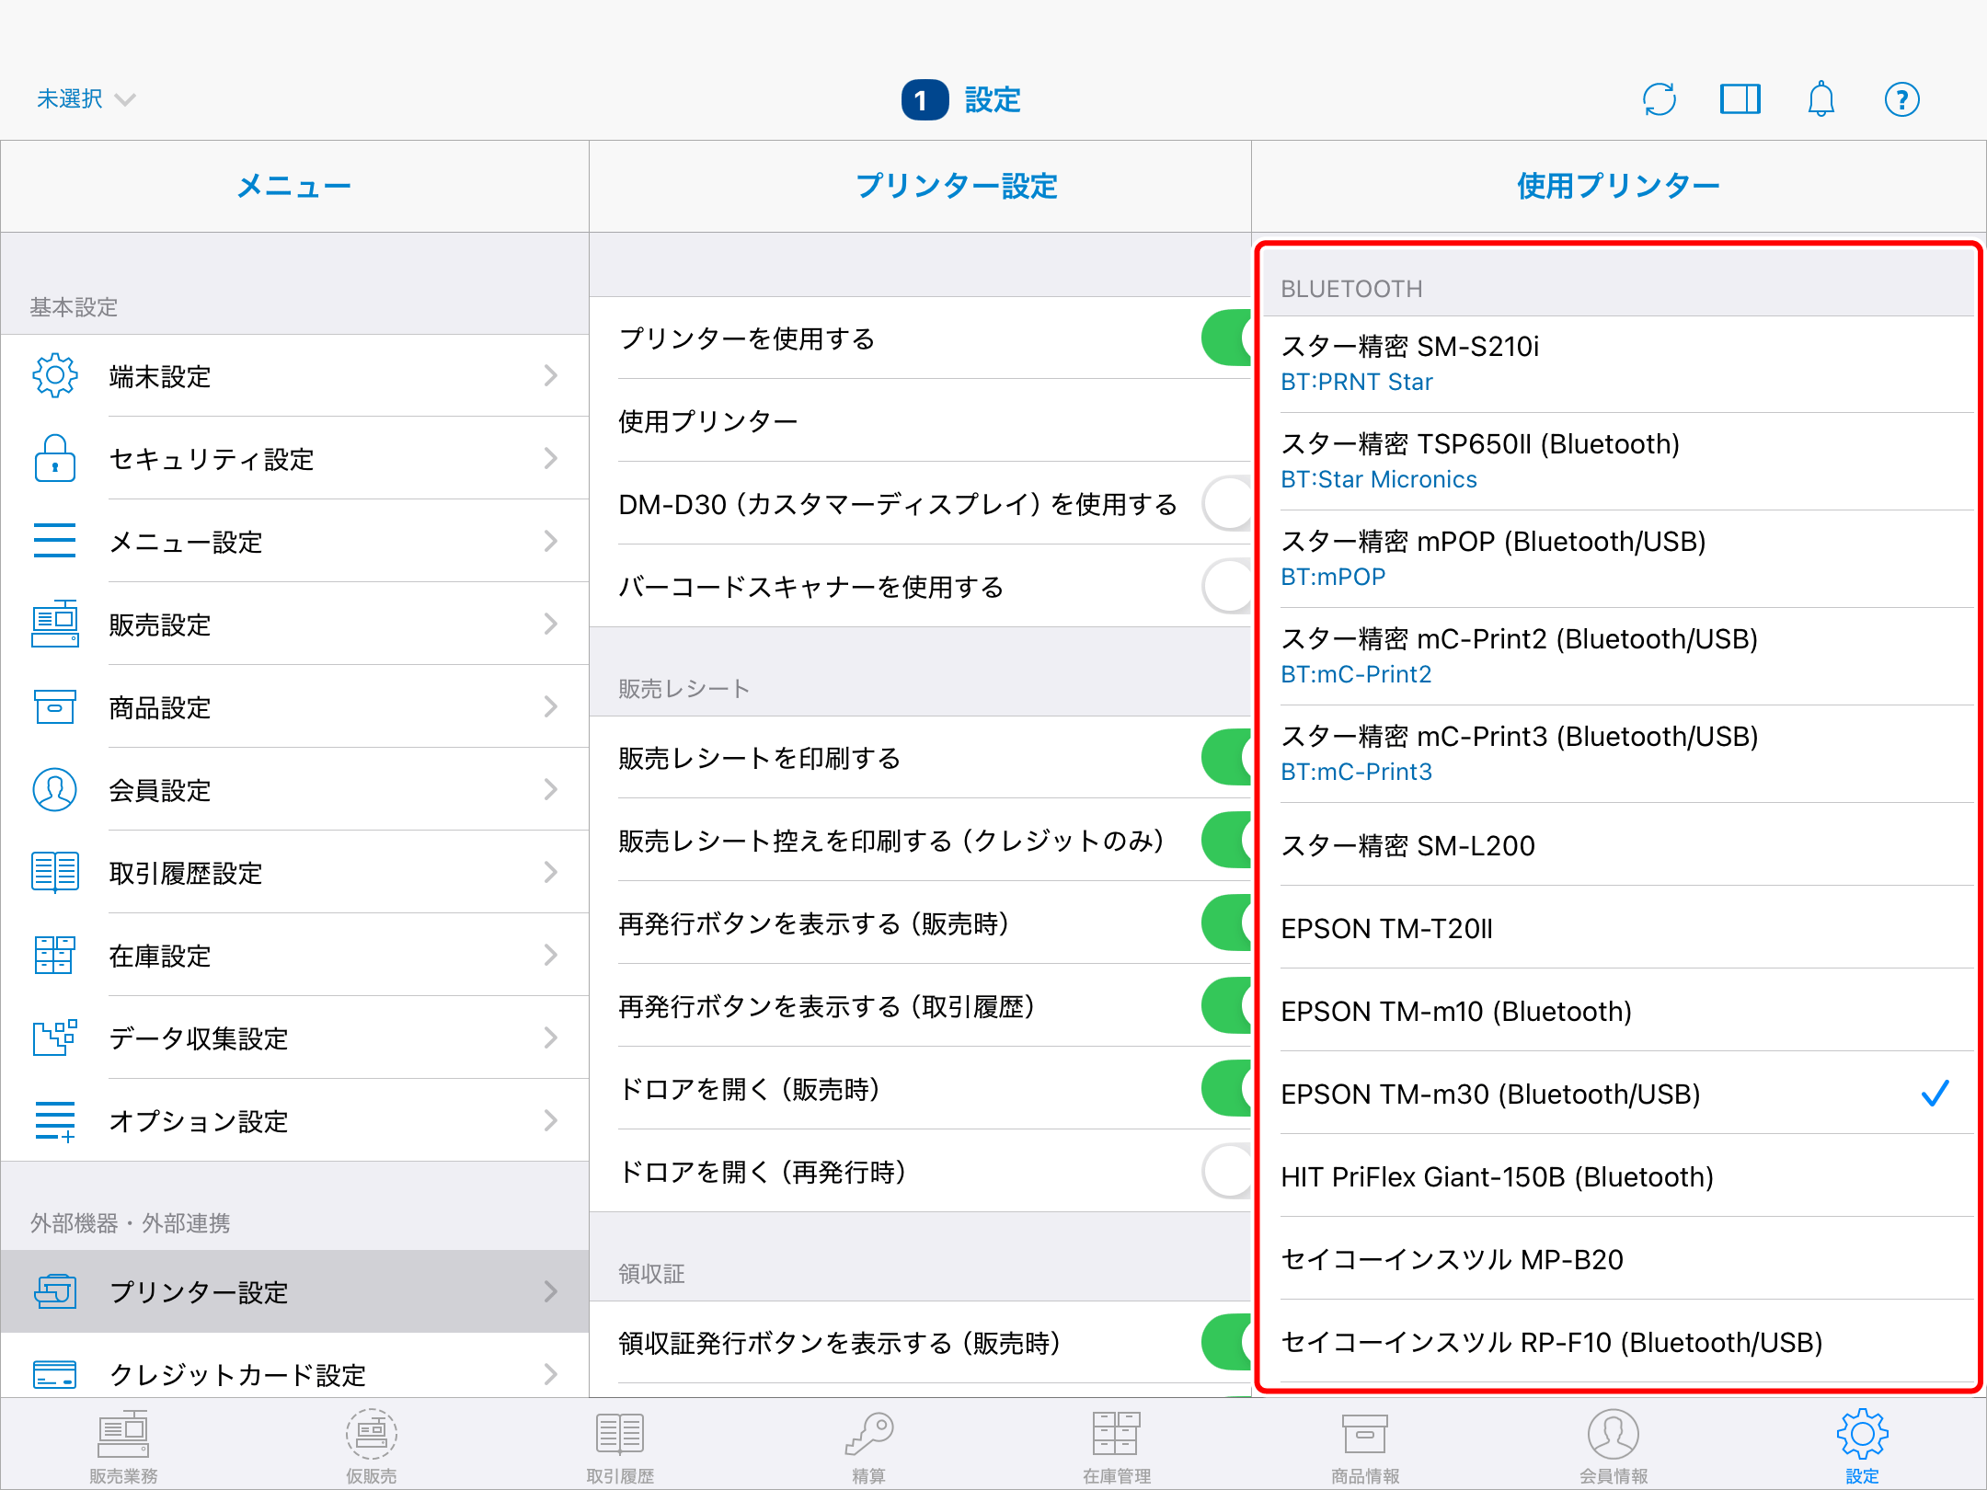Click the 販売設定 register icon
This screenshot has height=1490, width=1987.
55,624
